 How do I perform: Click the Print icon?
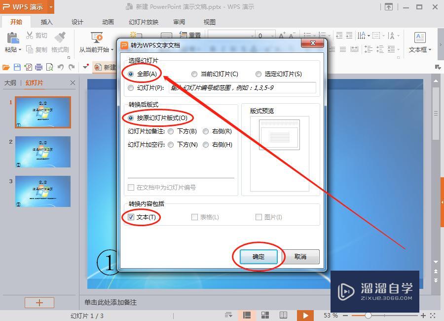[x=39, y=67]
